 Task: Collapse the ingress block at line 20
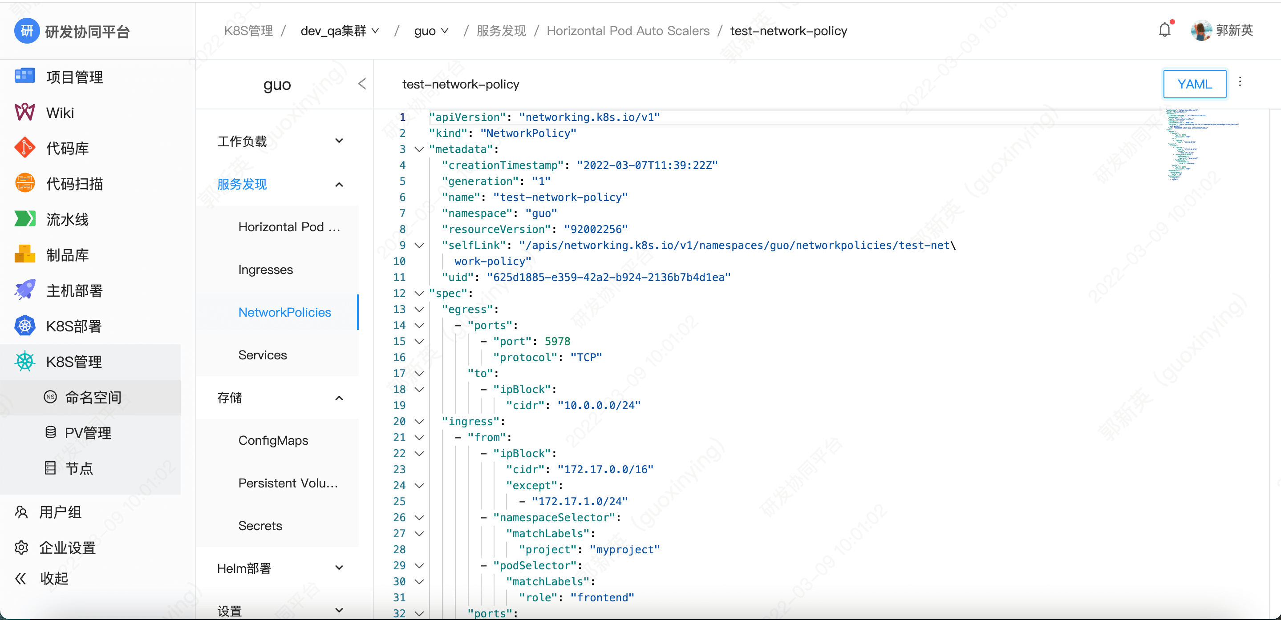[419, 421]
